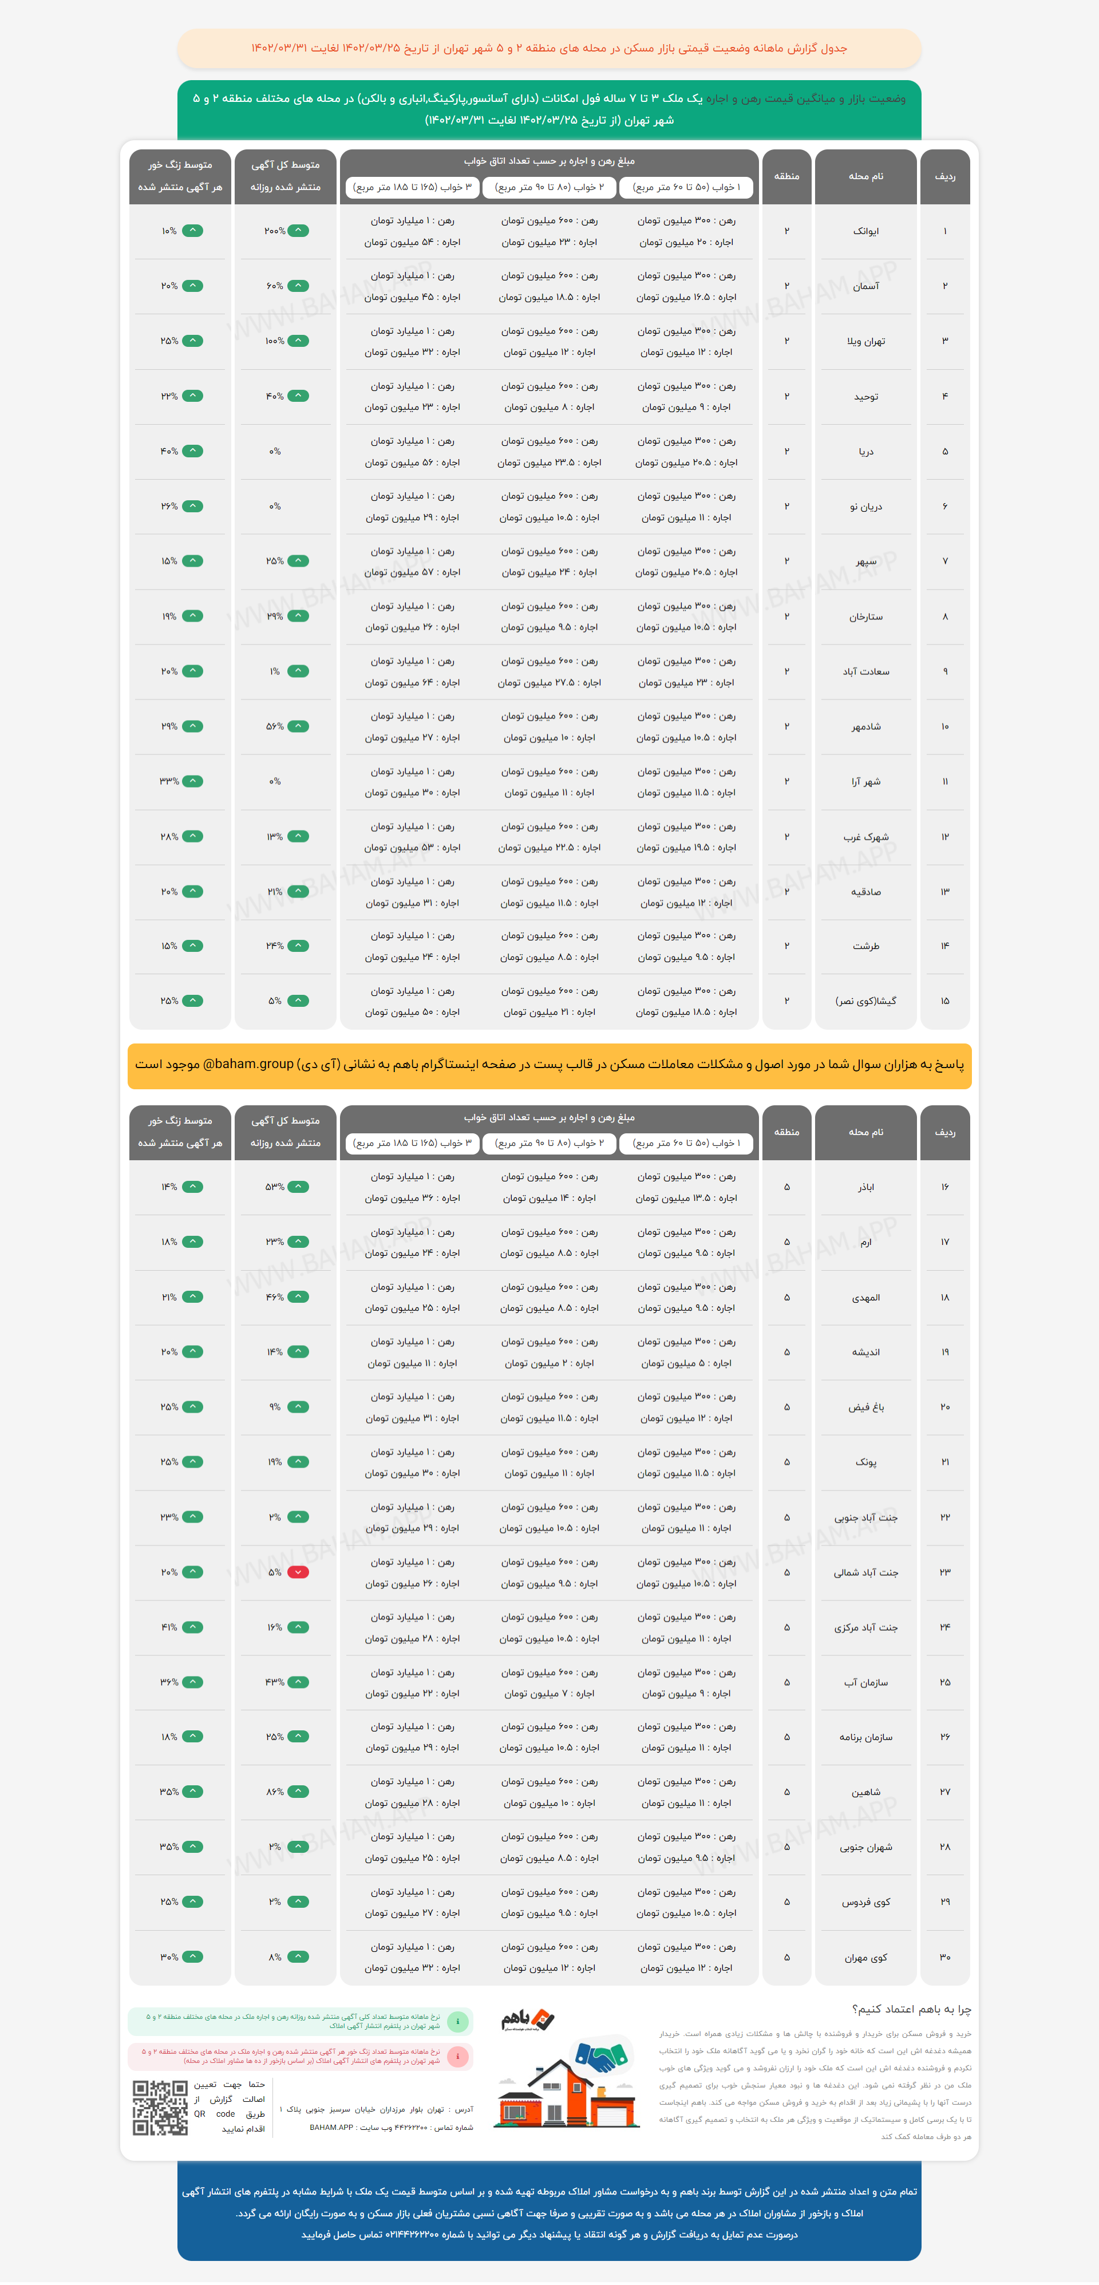Screen dimensions: 1099x2285
Task: Click the 86% arrow badge in شاهین row
Action: point(299,1792)
